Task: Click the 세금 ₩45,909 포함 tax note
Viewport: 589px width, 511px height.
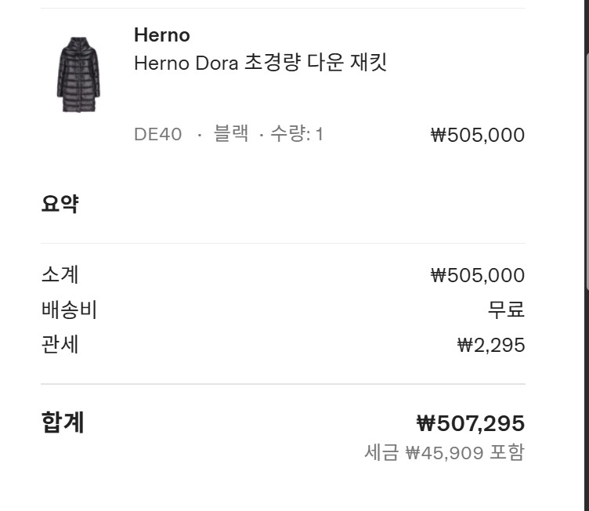Action: click(x=444, y=452)
